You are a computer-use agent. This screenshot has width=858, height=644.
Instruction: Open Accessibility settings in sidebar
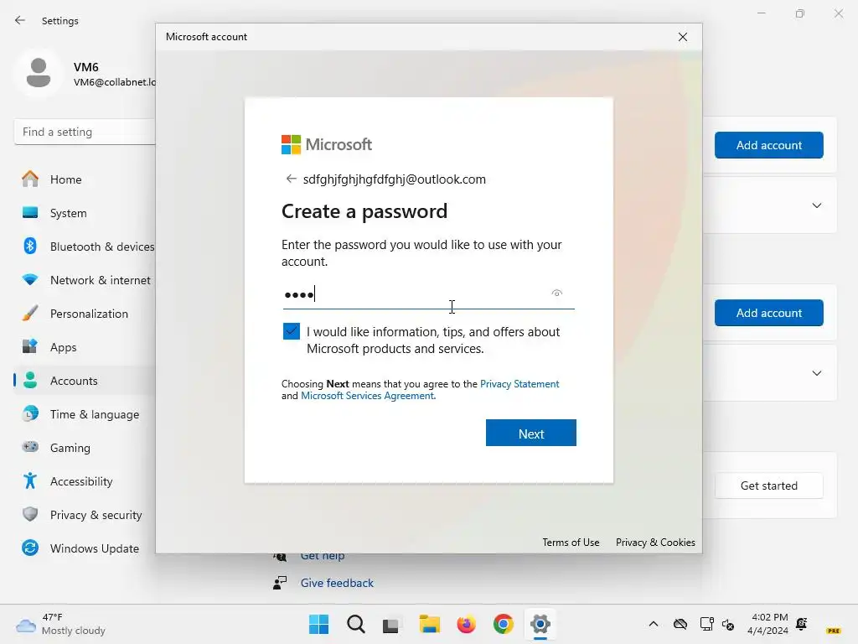[85, 481]
